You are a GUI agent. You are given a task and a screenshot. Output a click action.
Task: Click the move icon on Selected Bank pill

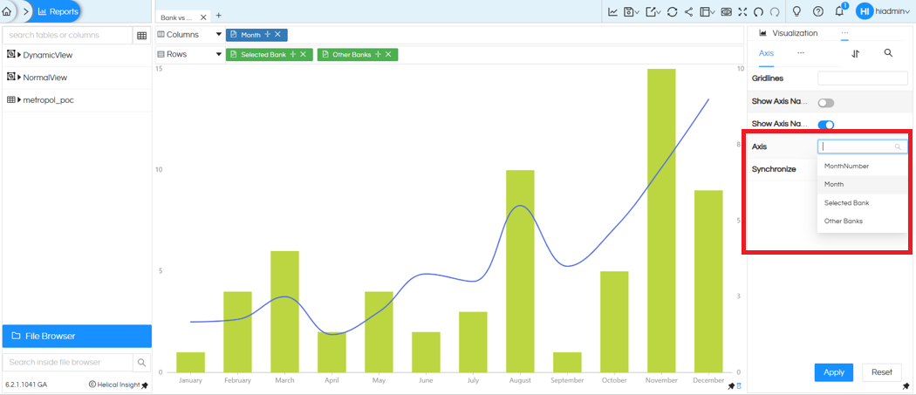293,54
